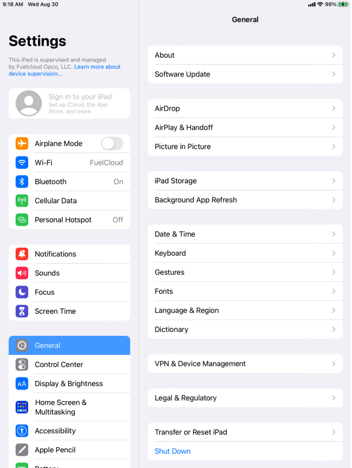The height and width of the screenshot is (468, 352).
Task: Open iPad Storage using its chevron
Action: click(334, 181)
